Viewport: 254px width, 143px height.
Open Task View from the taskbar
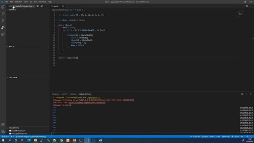pyautogui.click(x=22, y=140)
